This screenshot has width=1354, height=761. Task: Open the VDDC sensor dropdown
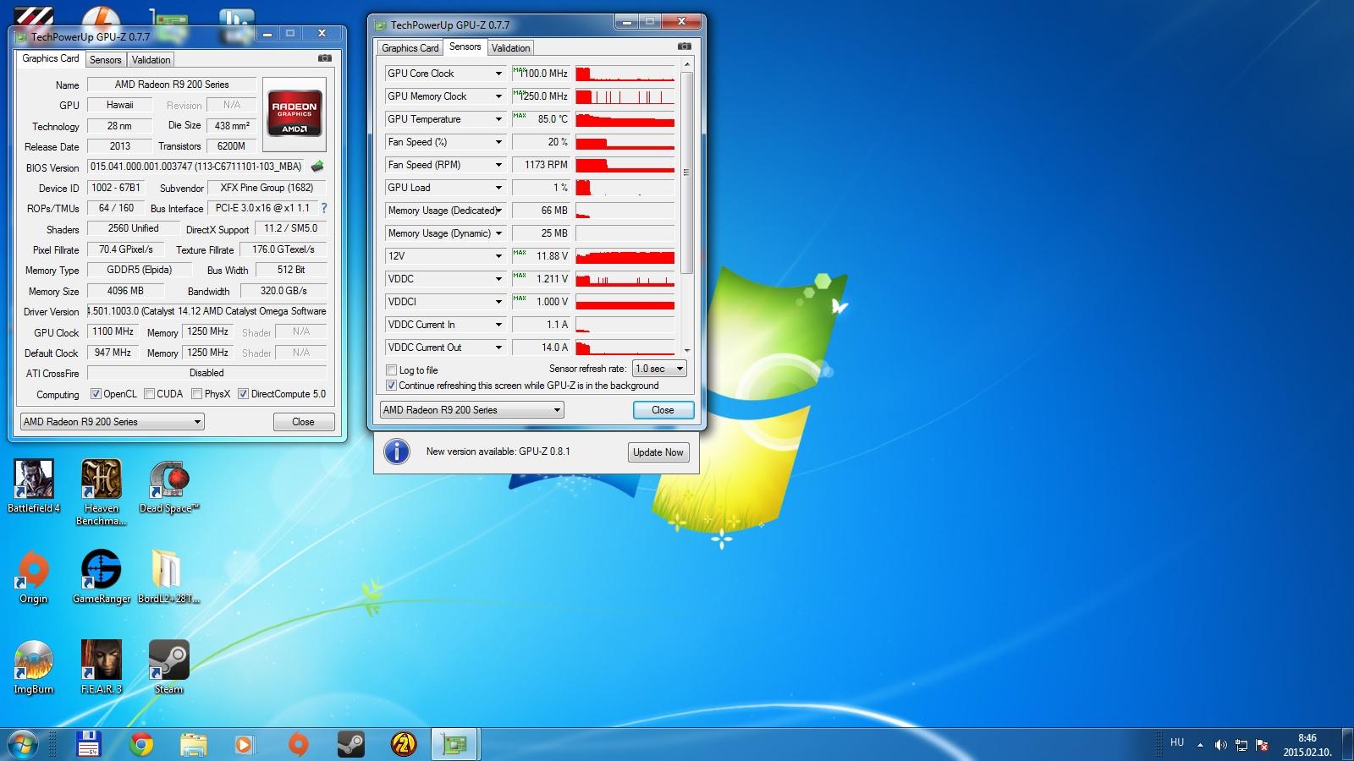click(498, 279)
